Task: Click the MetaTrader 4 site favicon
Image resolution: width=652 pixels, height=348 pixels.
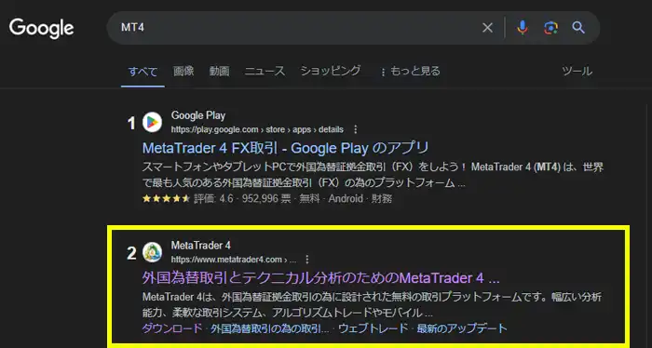Action: coord(152,252)
